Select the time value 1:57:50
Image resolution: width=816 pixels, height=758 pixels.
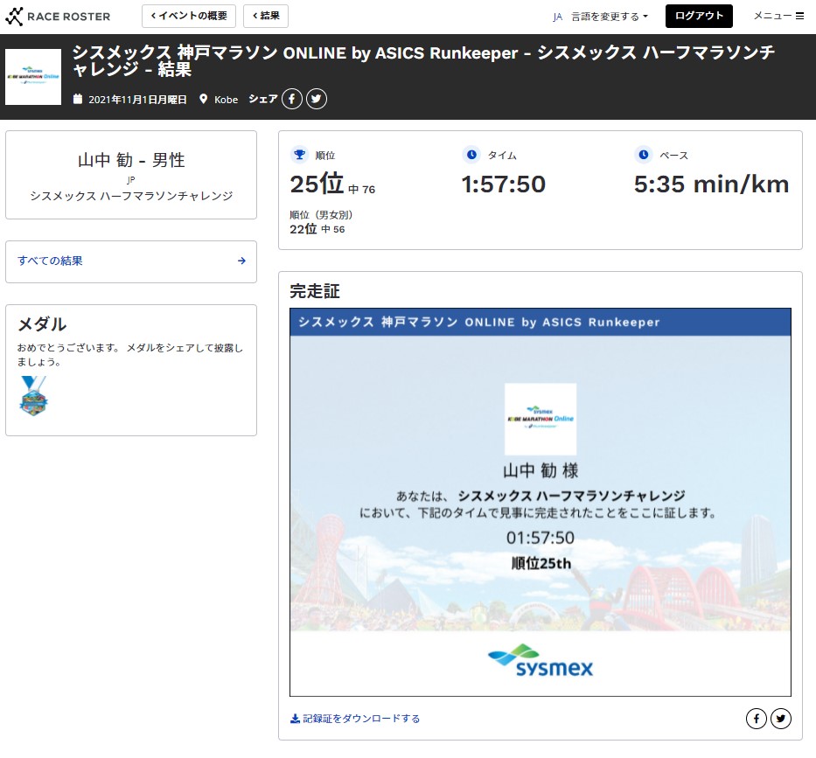(x=504, y=184)
